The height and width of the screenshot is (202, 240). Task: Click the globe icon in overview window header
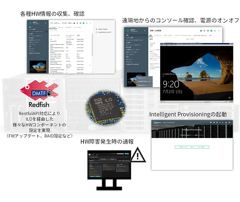pyautogui.click(x=208, y=31)
